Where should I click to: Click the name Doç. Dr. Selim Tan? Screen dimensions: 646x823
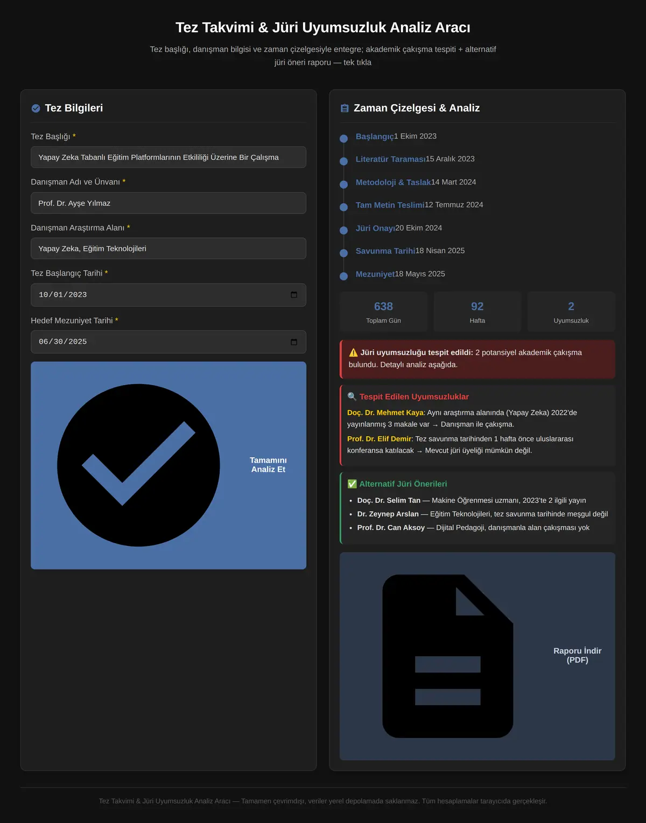pos(389,500)
